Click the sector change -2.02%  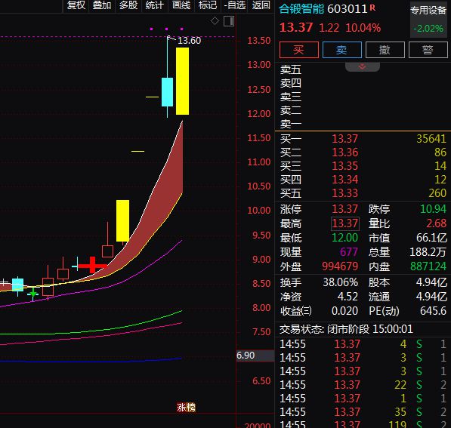click(428, 29)
